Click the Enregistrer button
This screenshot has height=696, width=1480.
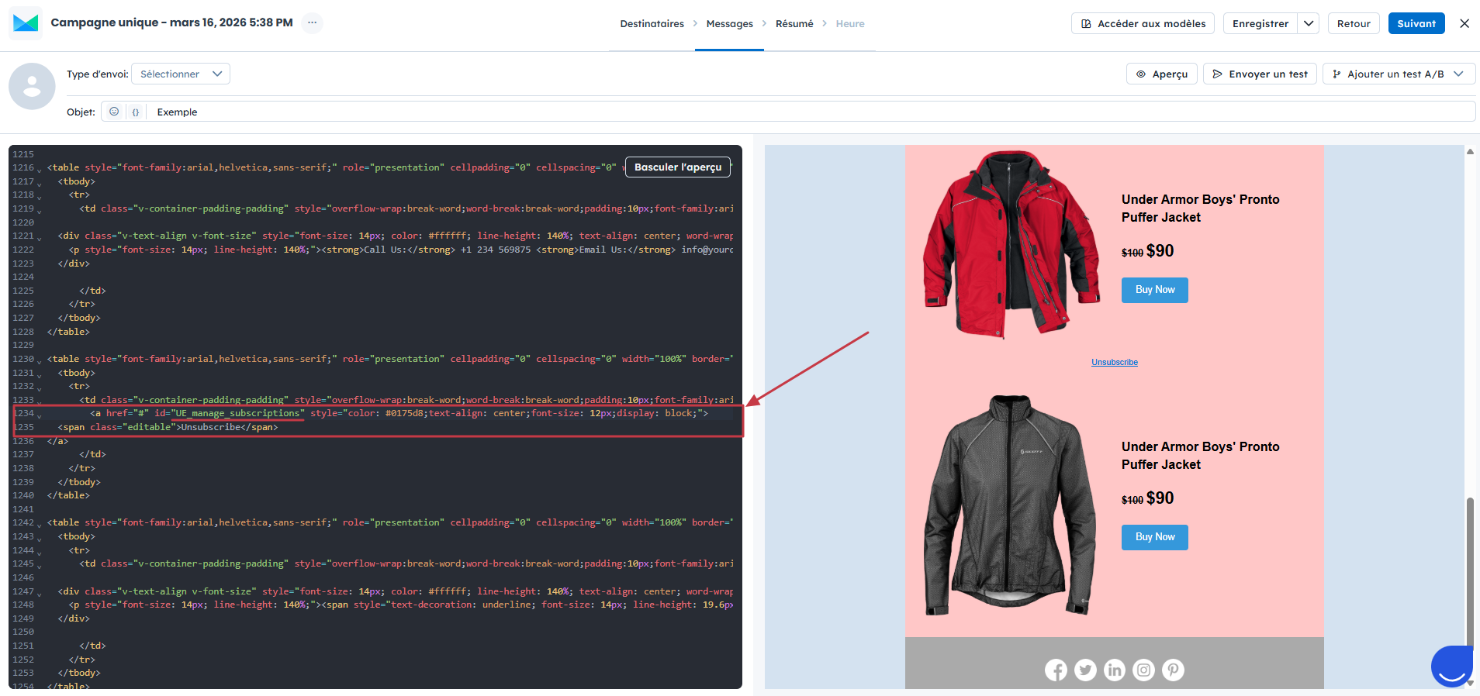coord(1260,23)
